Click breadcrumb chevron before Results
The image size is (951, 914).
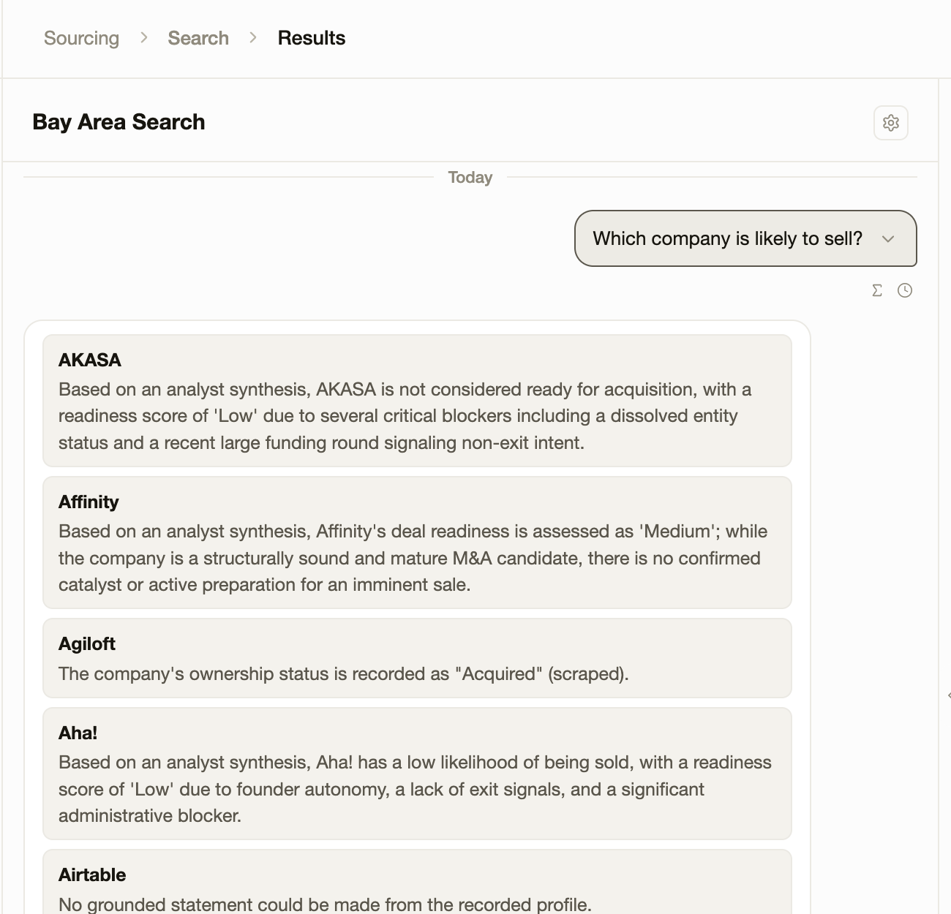253,37
